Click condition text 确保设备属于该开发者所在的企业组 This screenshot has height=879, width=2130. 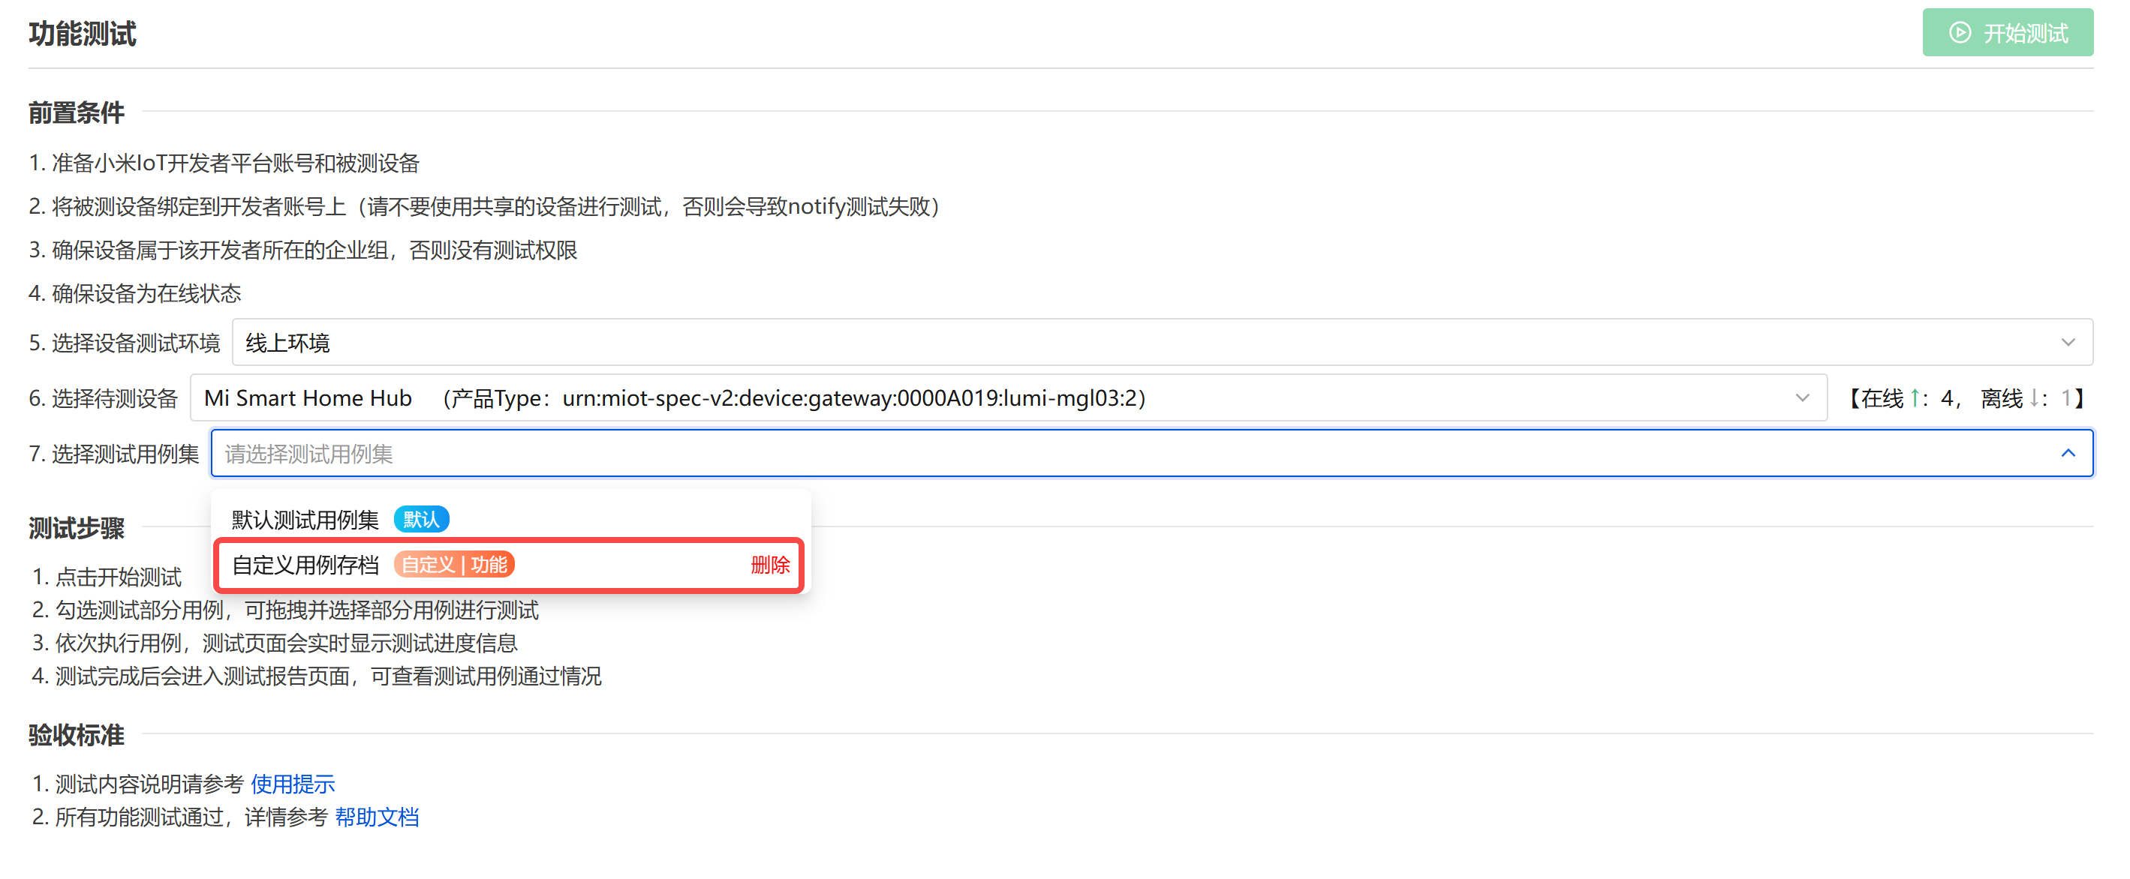coord(220,250)
